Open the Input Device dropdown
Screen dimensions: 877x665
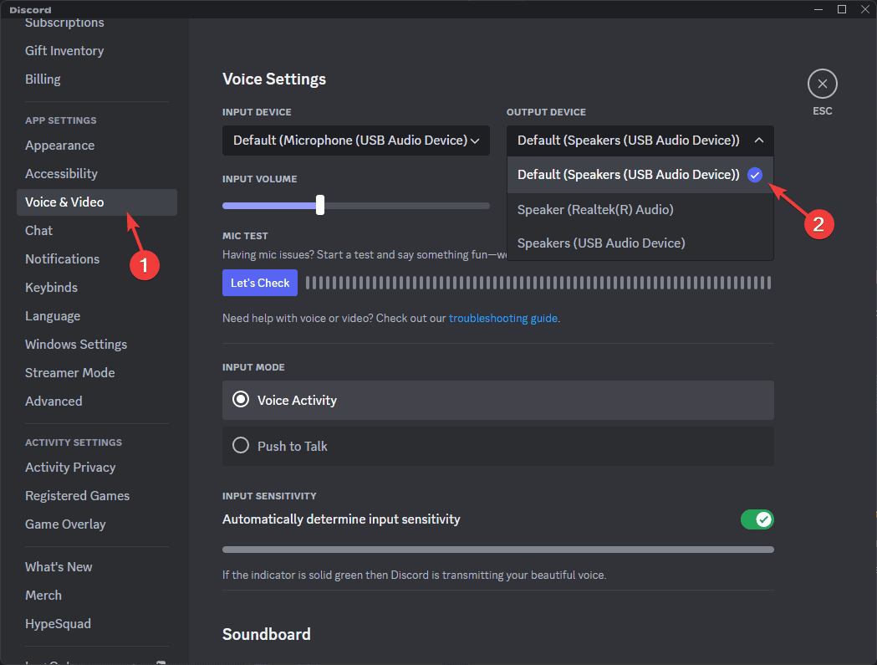click(355, 141)
